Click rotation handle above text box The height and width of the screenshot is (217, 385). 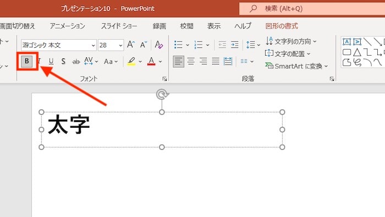click(162, 94)
